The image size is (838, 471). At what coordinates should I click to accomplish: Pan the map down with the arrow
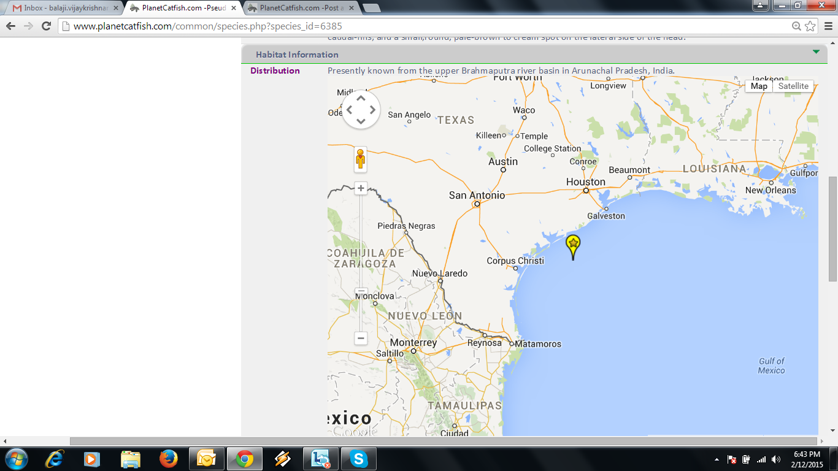(361, 121)
